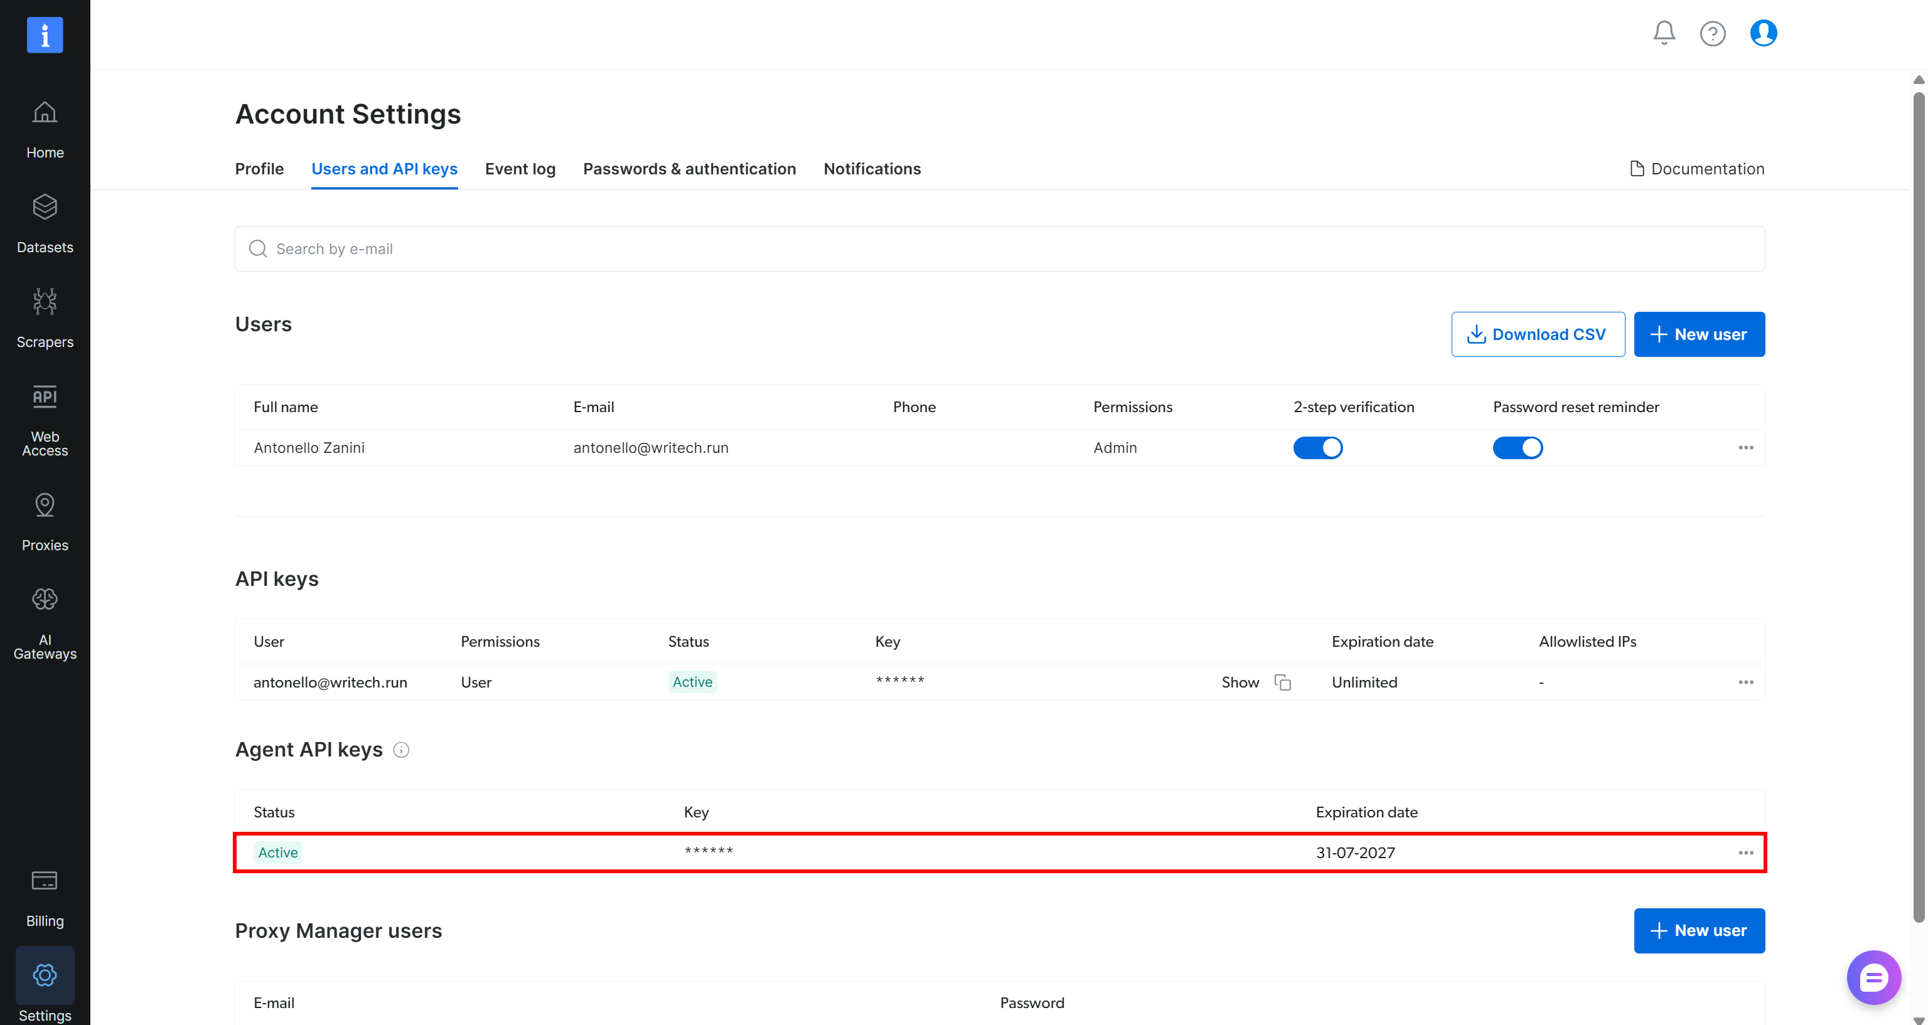Screen dimensions: 1928x1025
Task: Open the live chat bubble
Action: click(1874, 977)
